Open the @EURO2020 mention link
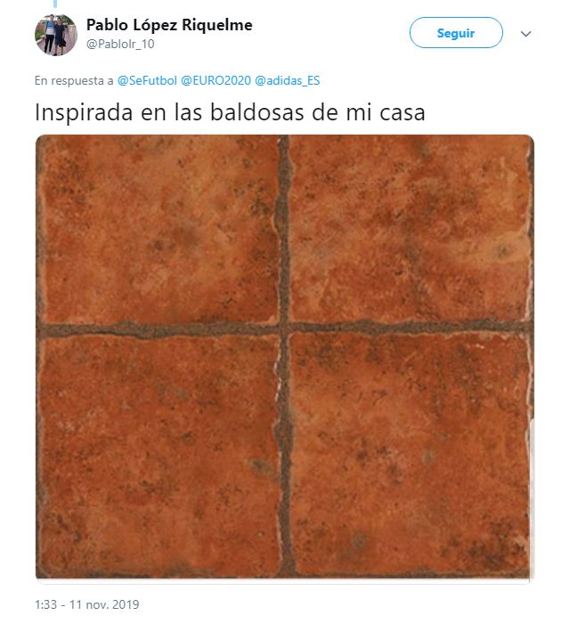 (215, 80)
